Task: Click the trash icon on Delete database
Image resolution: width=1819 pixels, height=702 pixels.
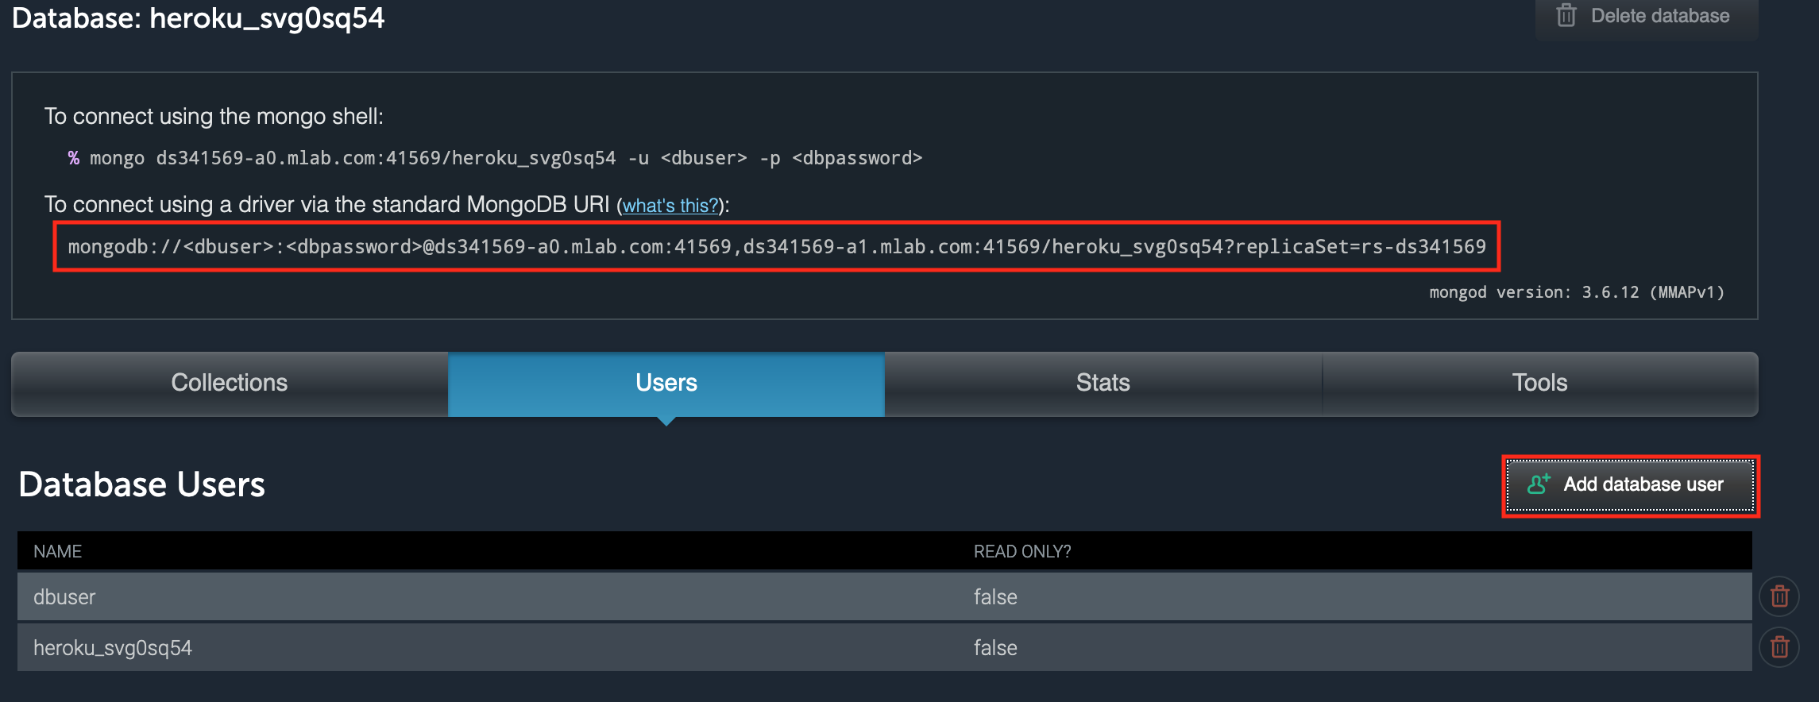Action: [1566, 15]
